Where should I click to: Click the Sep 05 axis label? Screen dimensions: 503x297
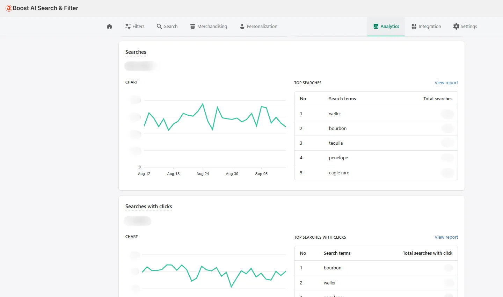pyautogui.click(x=261, y=174)
